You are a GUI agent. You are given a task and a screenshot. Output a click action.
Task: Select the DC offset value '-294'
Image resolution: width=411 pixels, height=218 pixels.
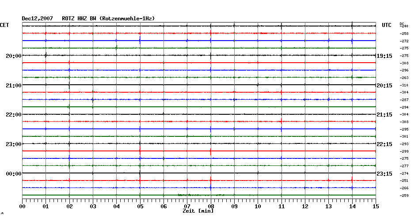(x=404, y=107)
